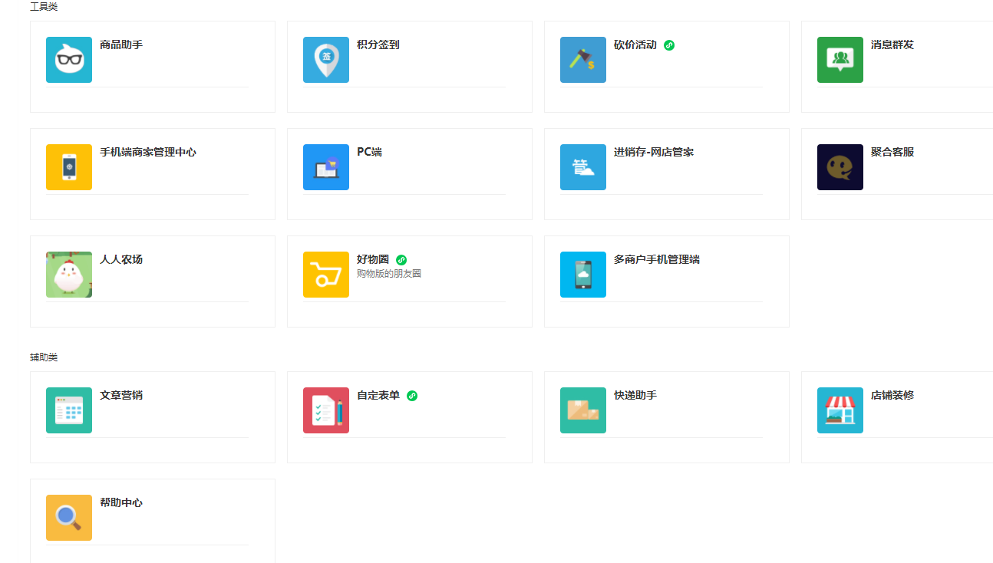Open the 帮助中心 magnifier icon

[x=69, y=518]
